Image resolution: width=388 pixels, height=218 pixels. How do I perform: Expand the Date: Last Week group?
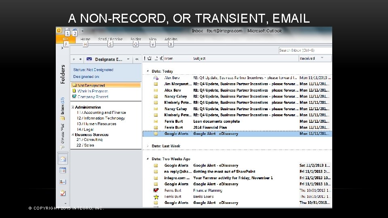click(148, 146)
